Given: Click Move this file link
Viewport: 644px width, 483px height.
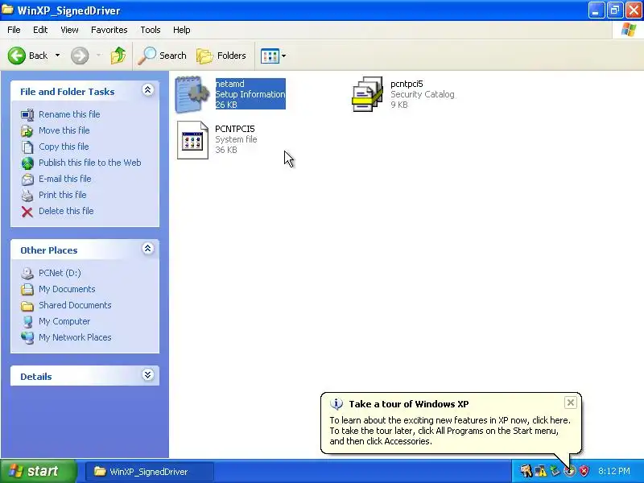Looking at the screenshot, I should pyautogui.click(x=64, y=130).
